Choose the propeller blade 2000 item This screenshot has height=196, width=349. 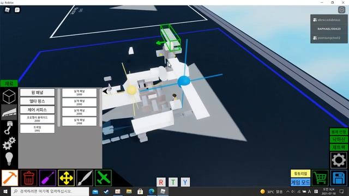[x=37, y=119]
